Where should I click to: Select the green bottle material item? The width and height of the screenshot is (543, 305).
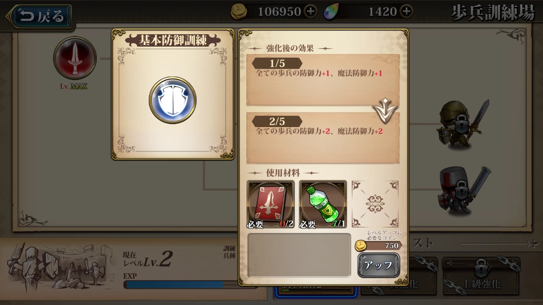point(323,204)
